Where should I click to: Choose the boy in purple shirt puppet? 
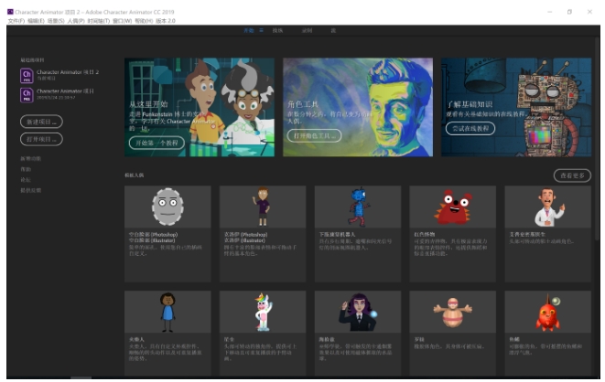point(263,207)
